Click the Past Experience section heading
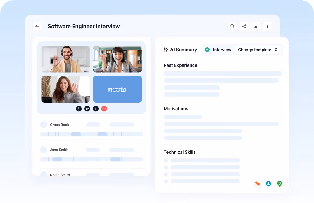Screen dimensions: 314x203 click(180, 65)
